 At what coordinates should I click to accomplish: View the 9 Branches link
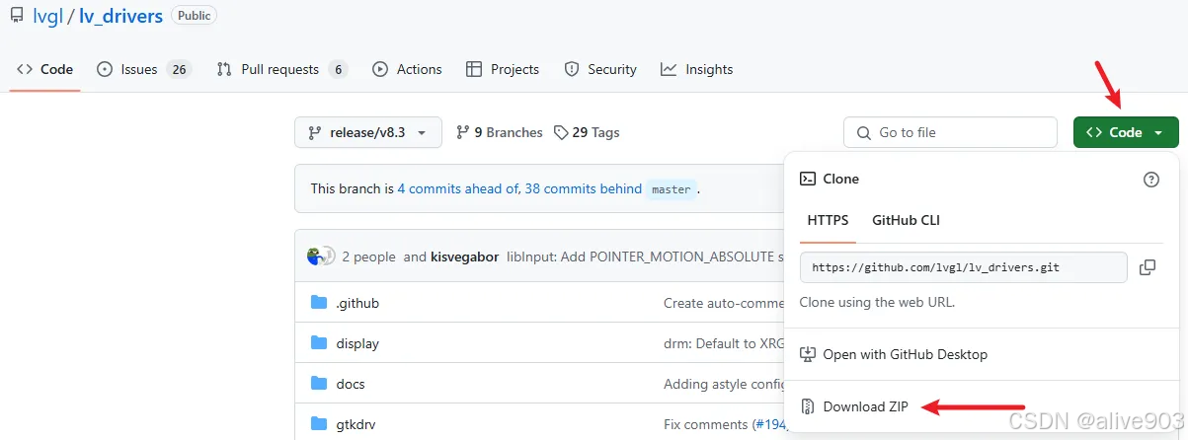500,132
